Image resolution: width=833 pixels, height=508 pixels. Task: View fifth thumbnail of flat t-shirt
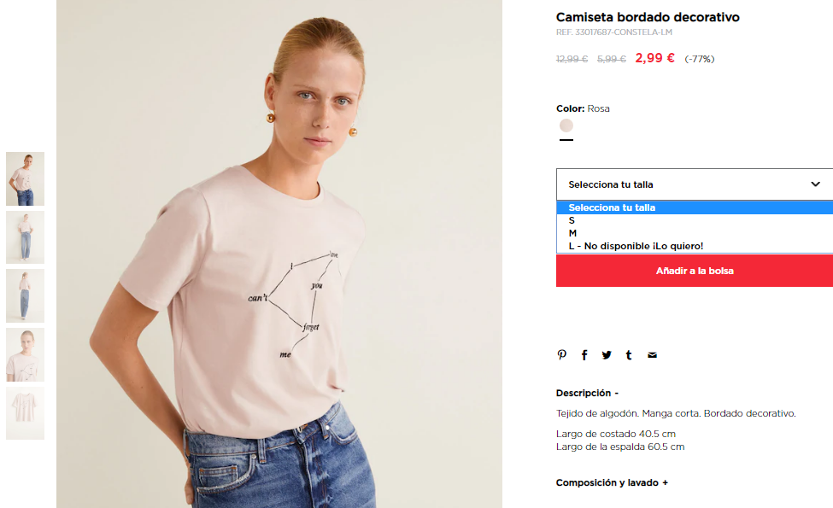25,413
